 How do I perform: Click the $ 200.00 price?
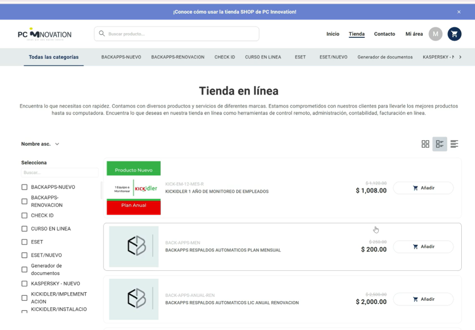(374, 250)
